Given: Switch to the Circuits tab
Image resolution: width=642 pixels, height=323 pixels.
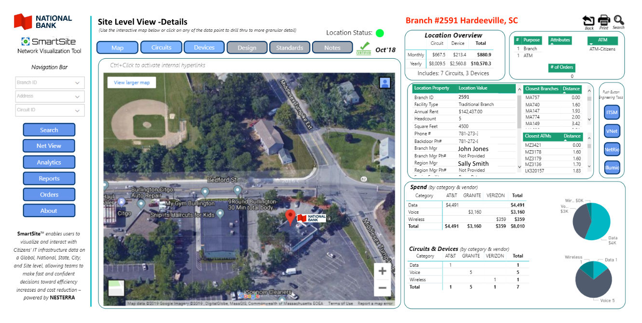Looking at the screenshot, I should [161, 47].
